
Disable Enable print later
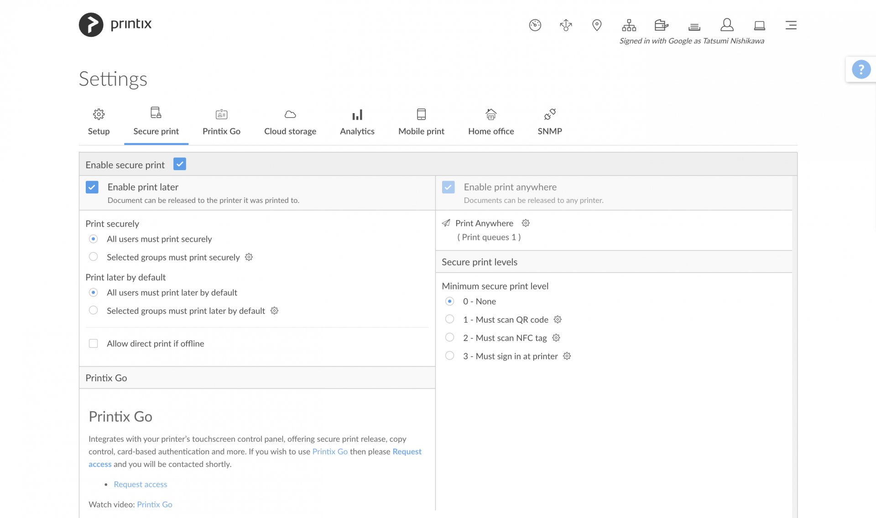[92, 187]
